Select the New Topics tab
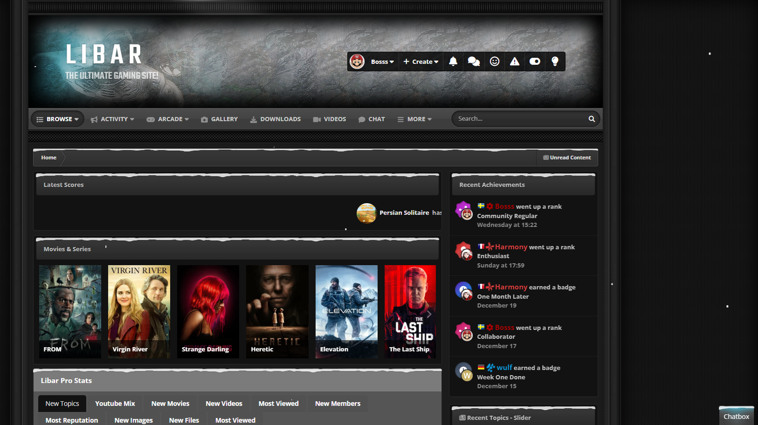The height and width of the screenshot is (425, 758). tap(62, 404)
